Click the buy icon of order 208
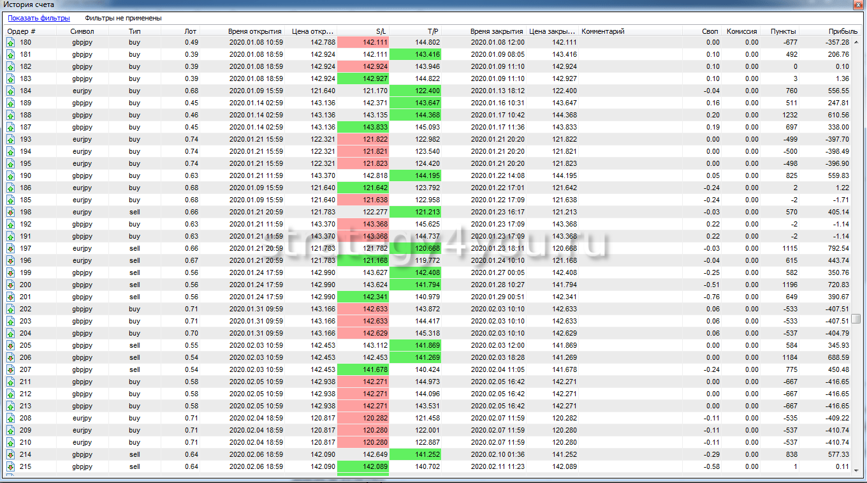 11,419
